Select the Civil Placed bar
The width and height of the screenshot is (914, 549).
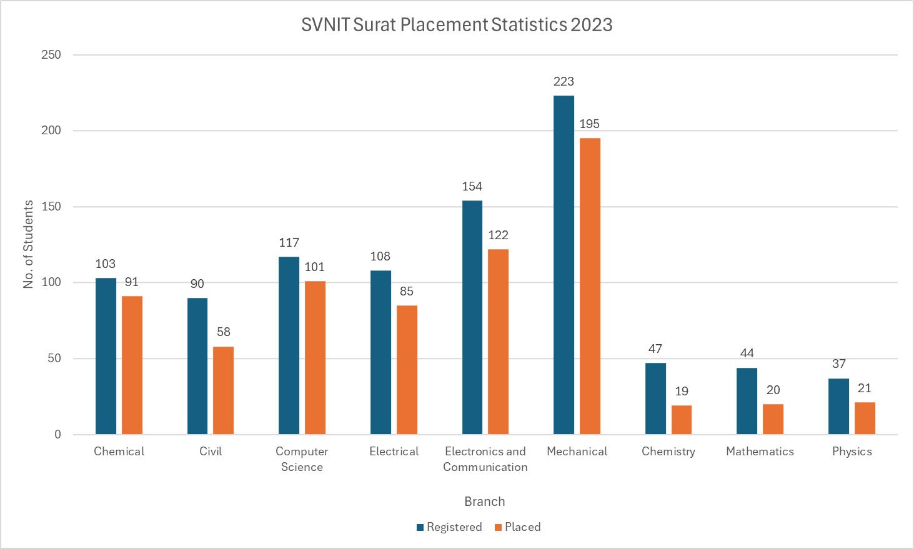click(x=224, y=390)
